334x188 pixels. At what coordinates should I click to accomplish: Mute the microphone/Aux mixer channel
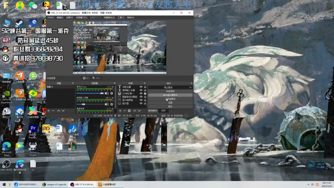coord(106,93)
